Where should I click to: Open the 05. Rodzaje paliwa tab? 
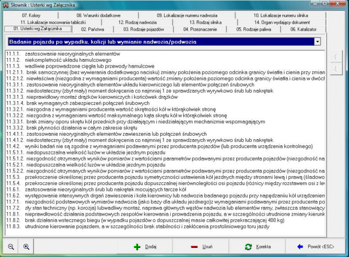(x=254, y=29)
